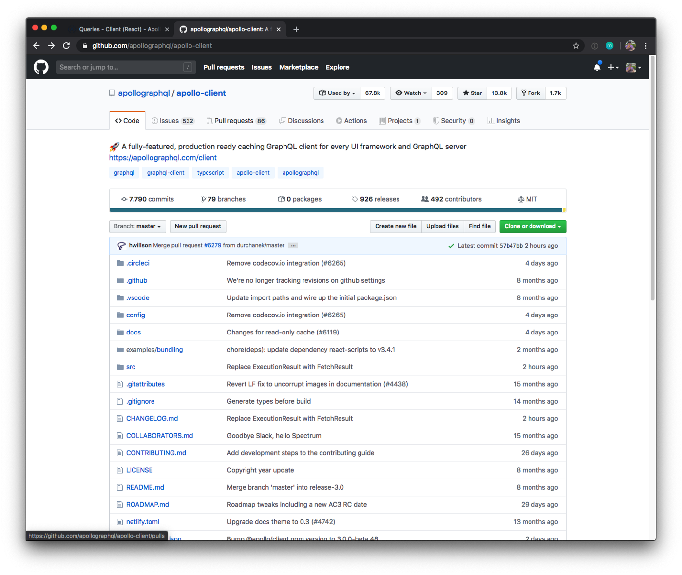Open the src folder

click(x=131, y=367)
